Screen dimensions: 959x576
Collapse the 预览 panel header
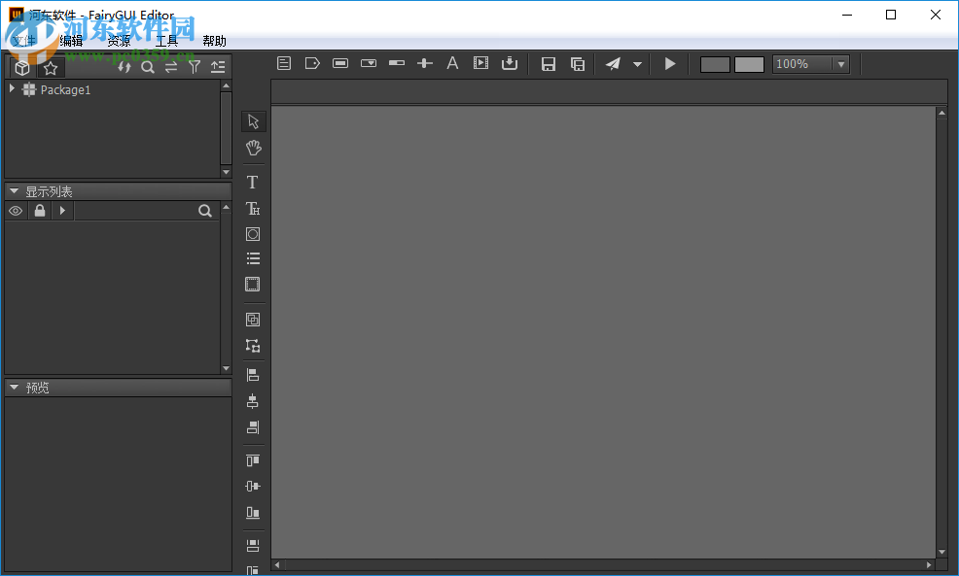click(x=14, y=387)
